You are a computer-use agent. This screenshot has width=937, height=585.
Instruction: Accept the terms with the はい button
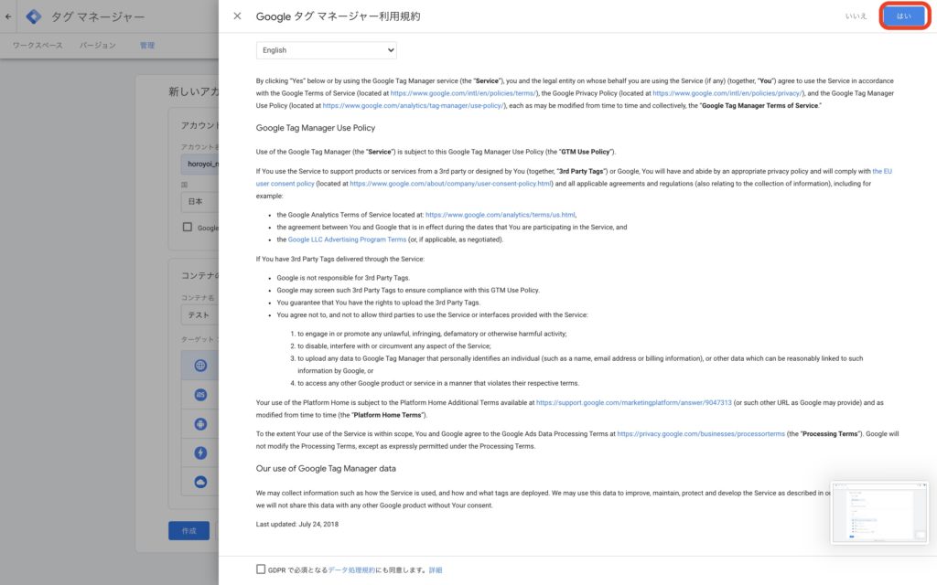(x=904, y=16)
